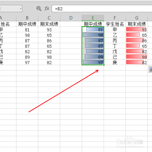The width and height of the screenshot is (152, 152).
Task: Click the 庚 cell in column F
Action: pos(115,62)
